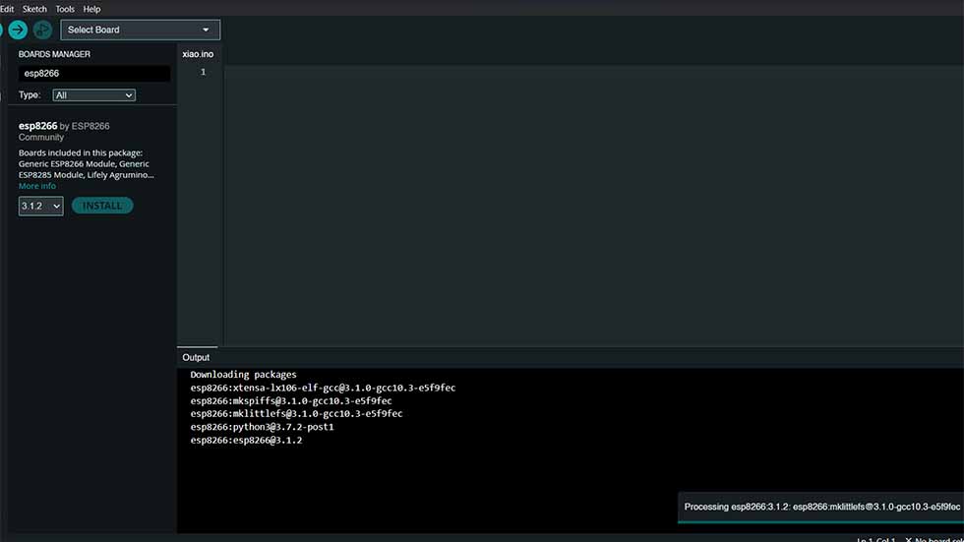
Task: Click the Boards included in this package text
Action: click(x=87, y=163)
